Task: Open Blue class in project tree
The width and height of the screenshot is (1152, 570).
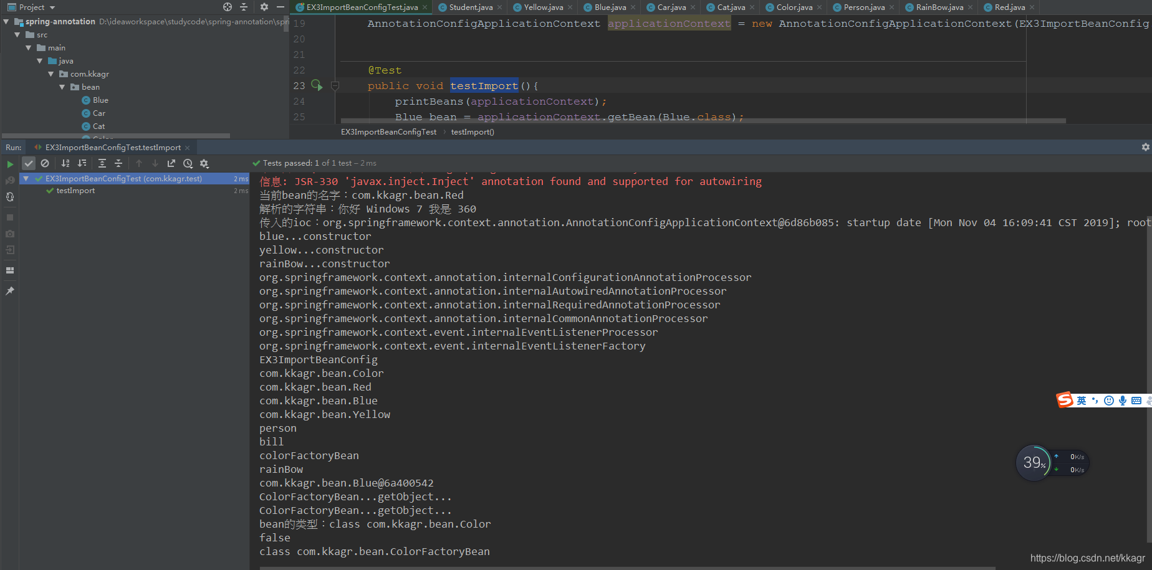Action: pyautogui.click(x=100, y=100)
